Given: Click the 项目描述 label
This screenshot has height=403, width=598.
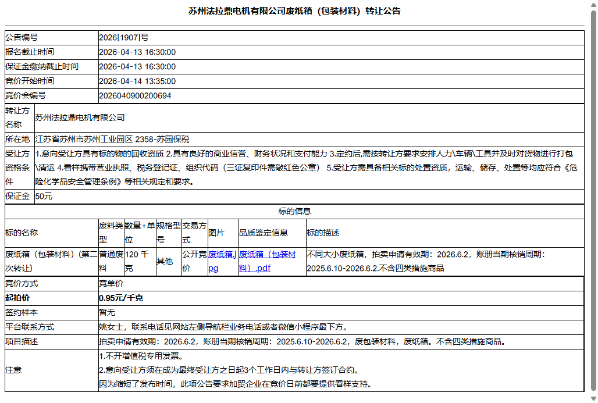Looking at the screenshot, I should tap(22, 341).
